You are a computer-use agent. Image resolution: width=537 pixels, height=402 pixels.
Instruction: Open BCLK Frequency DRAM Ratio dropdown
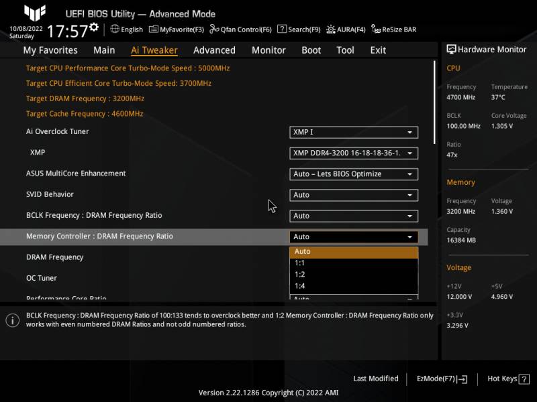click(x=354, y=216)
